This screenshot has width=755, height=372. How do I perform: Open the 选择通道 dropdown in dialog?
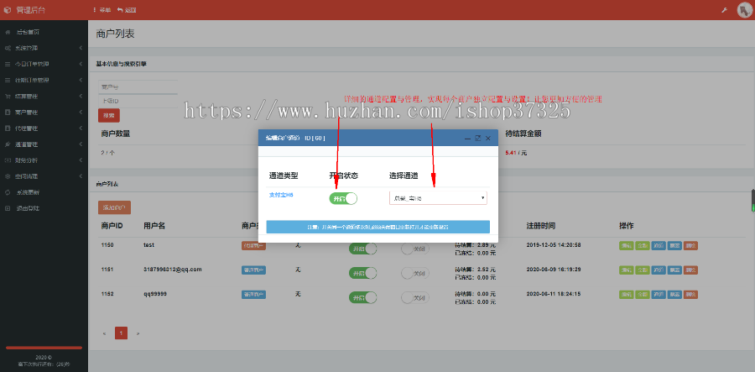[438, 198]
